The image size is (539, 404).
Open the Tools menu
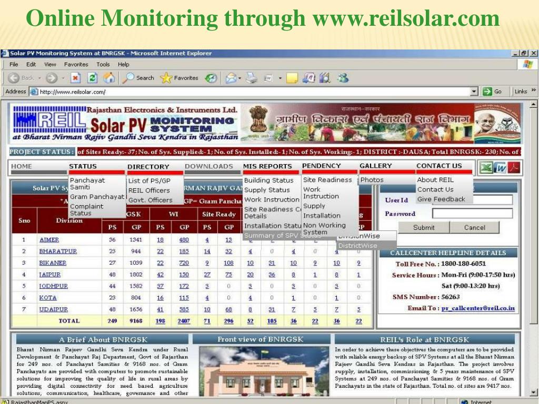tap(103, 64)
